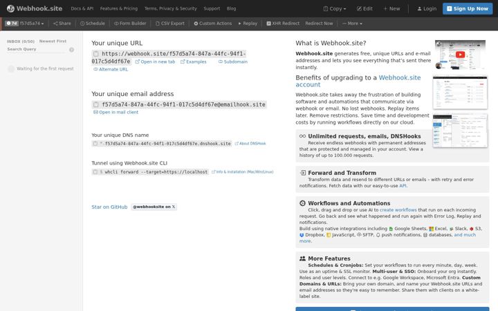Open the Form Builder
The height and width of the screenshot is (311, 498).
pyautogui.click(x=130, y=23)
